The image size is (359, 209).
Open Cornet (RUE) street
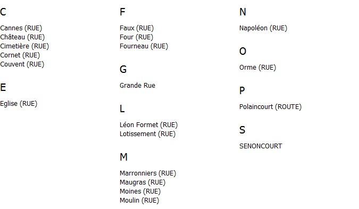[20, 55]
